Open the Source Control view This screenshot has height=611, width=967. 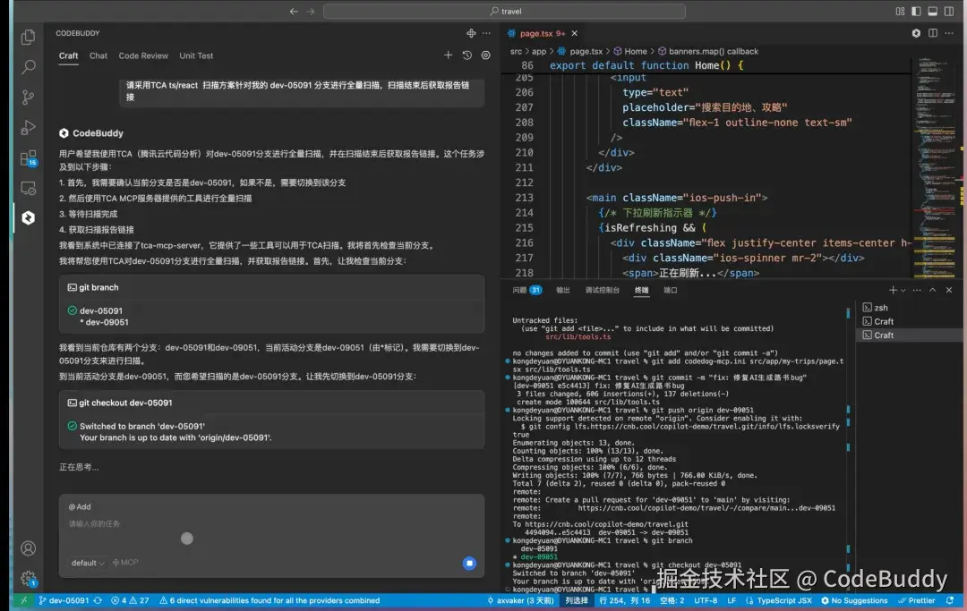27,96
